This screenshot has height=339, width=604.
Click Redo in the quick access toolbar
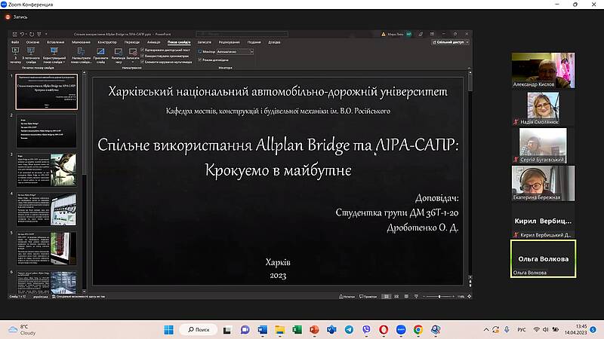pyautogui.click(x=32, y=34)
